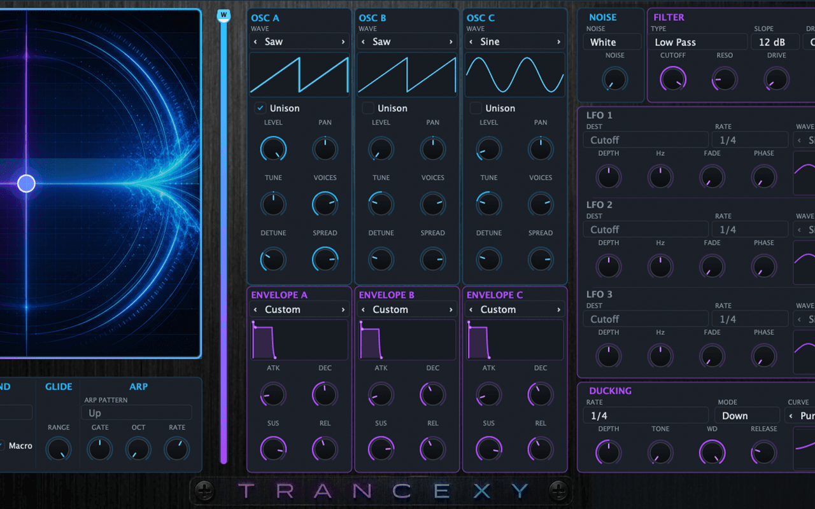Select next waveform arrow in OSC C
Viewport: 815px width, 509px height.
pyautogui.click(x=558, y=42)
